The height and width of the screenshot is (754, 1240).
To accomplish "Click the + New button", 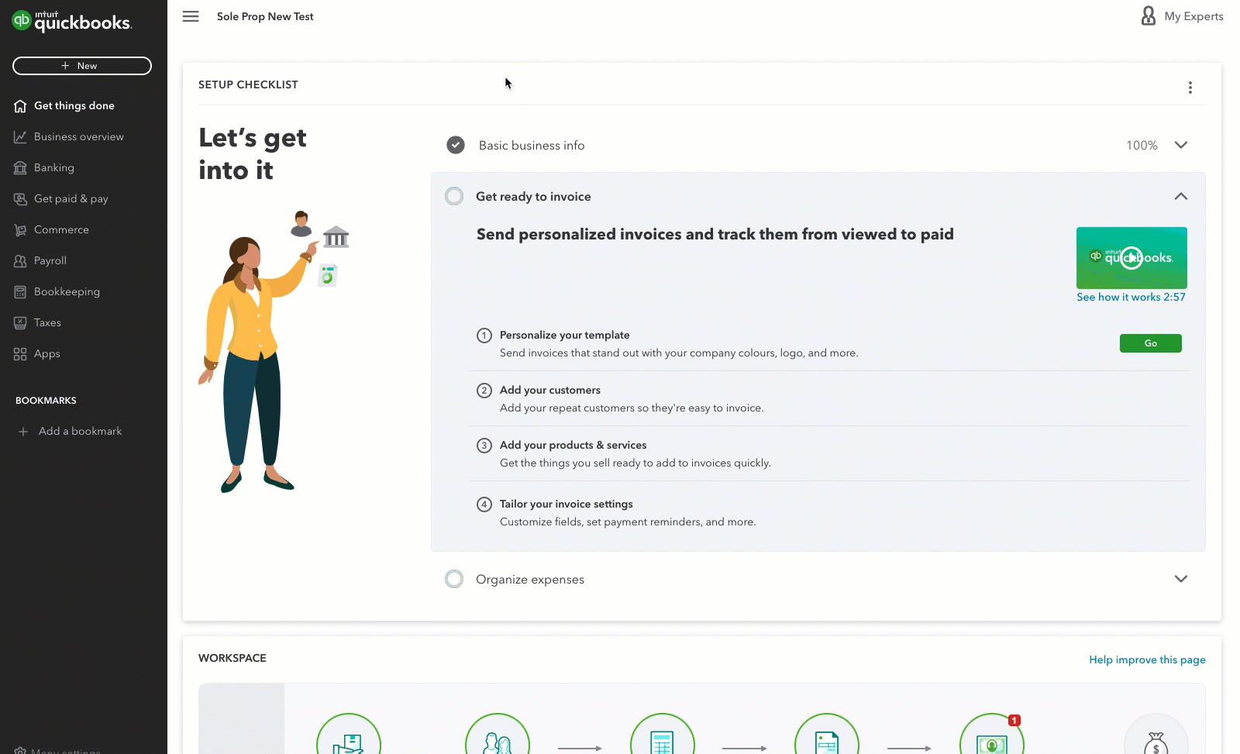I will coord(82,66).
